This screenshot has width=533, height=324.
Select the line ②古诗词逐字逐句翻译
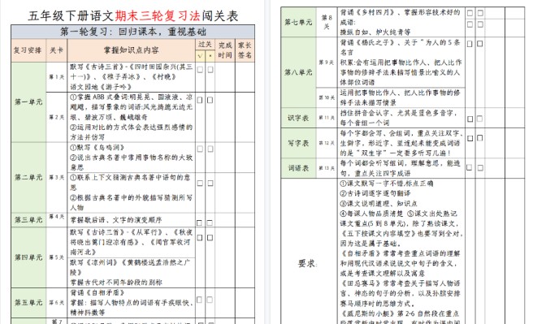click(x=375, y=193)
